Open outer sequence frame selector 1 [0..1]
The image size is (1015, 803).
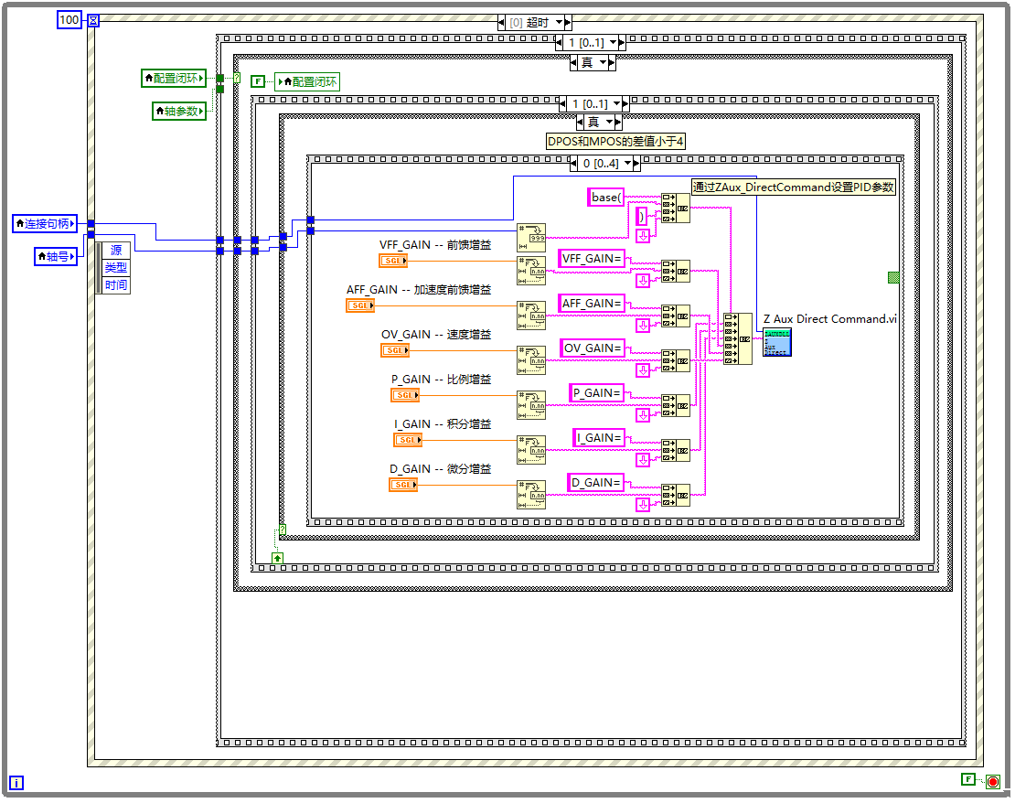pyautogui.click(x=613, y=43)
